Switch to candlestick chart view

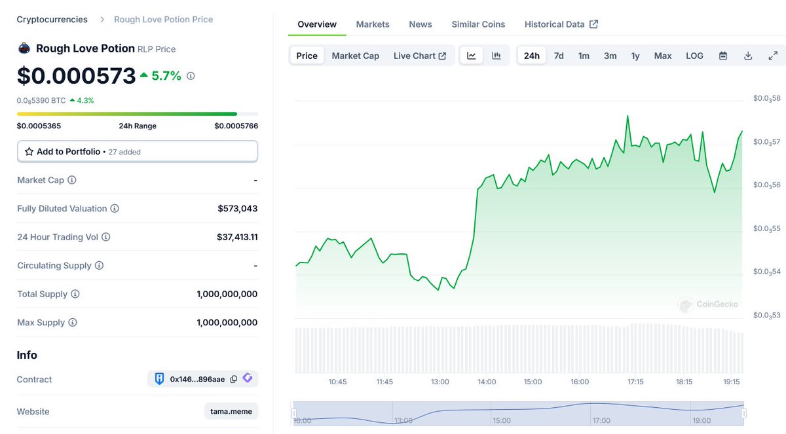tap(496, 56)
